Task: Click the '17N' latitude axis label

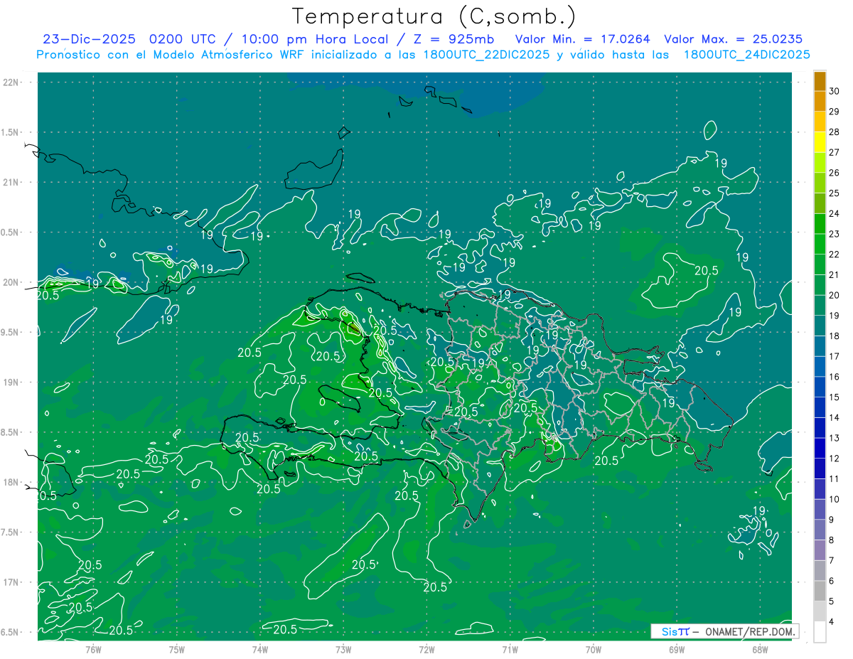Action: (12, 582)
